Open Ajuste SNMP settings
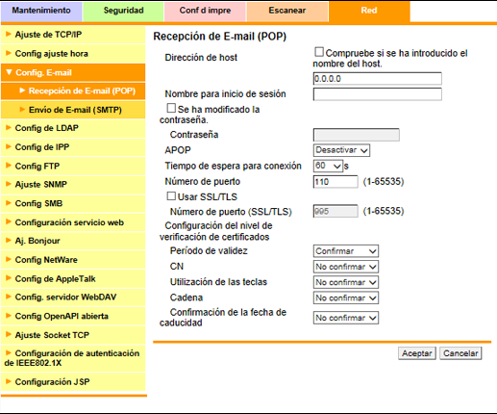 pos(73,185)
